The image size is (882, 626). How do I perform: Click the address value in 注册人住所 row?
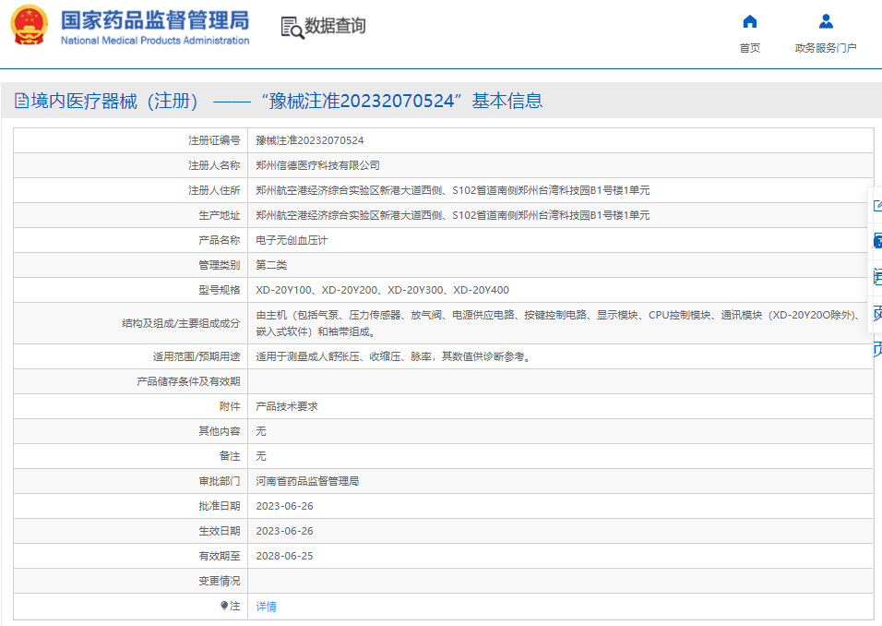[453, 190]
